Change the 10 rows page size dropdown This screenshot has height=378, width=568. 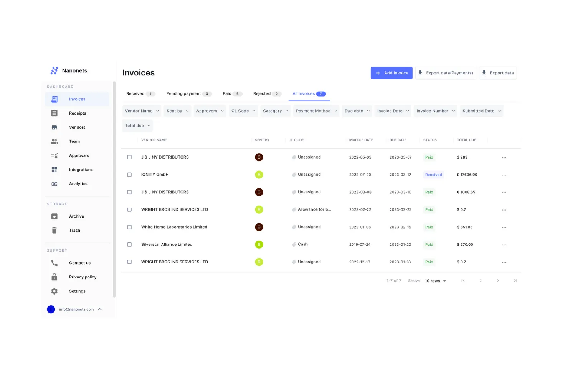click(x=435, y=281)
